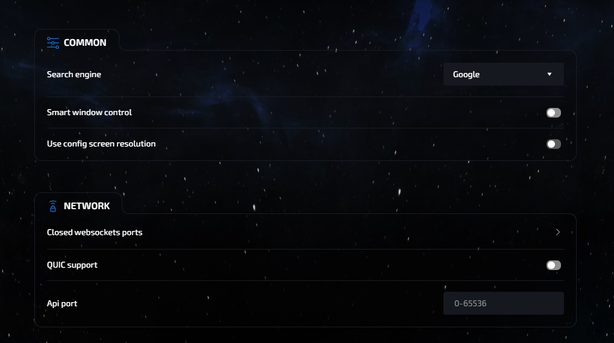Enable the Smart window control switch

[x=553, y=113]
